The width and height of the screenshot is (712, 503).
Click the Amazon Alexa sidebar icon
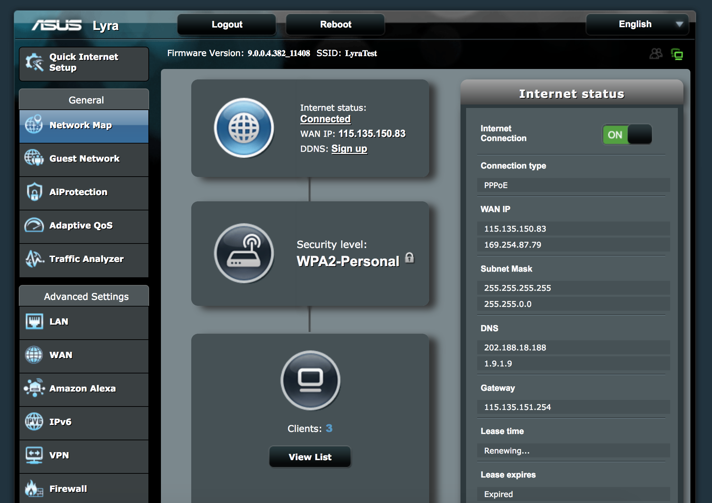[x=34, y=388]
